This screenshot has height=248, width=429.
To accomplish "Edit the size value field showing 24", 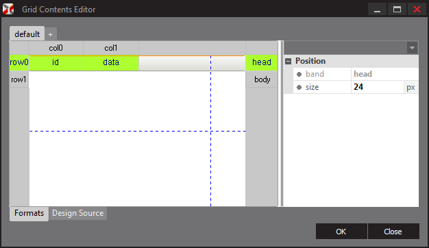I will tap(377, 87).
